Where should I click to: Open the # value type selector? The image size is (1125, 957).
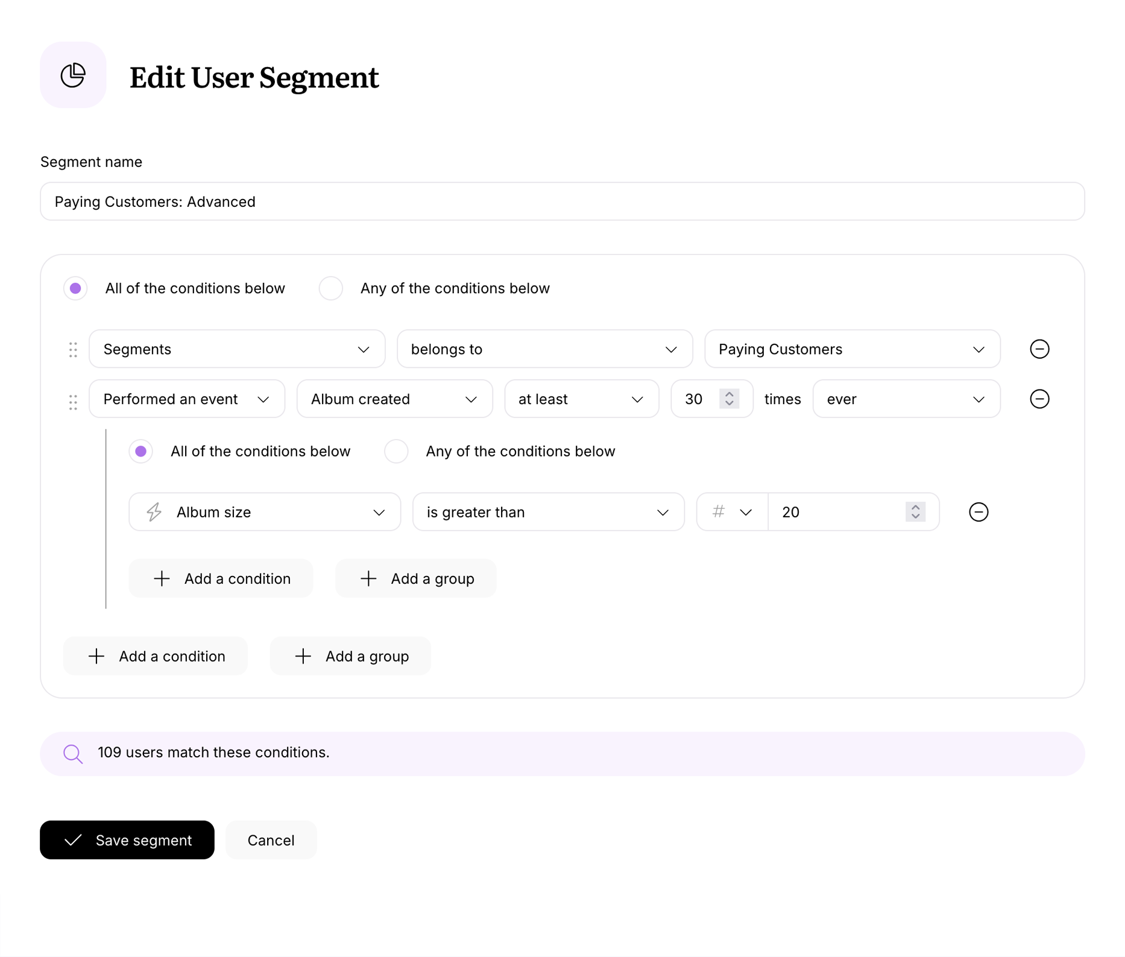coord(731,511)
